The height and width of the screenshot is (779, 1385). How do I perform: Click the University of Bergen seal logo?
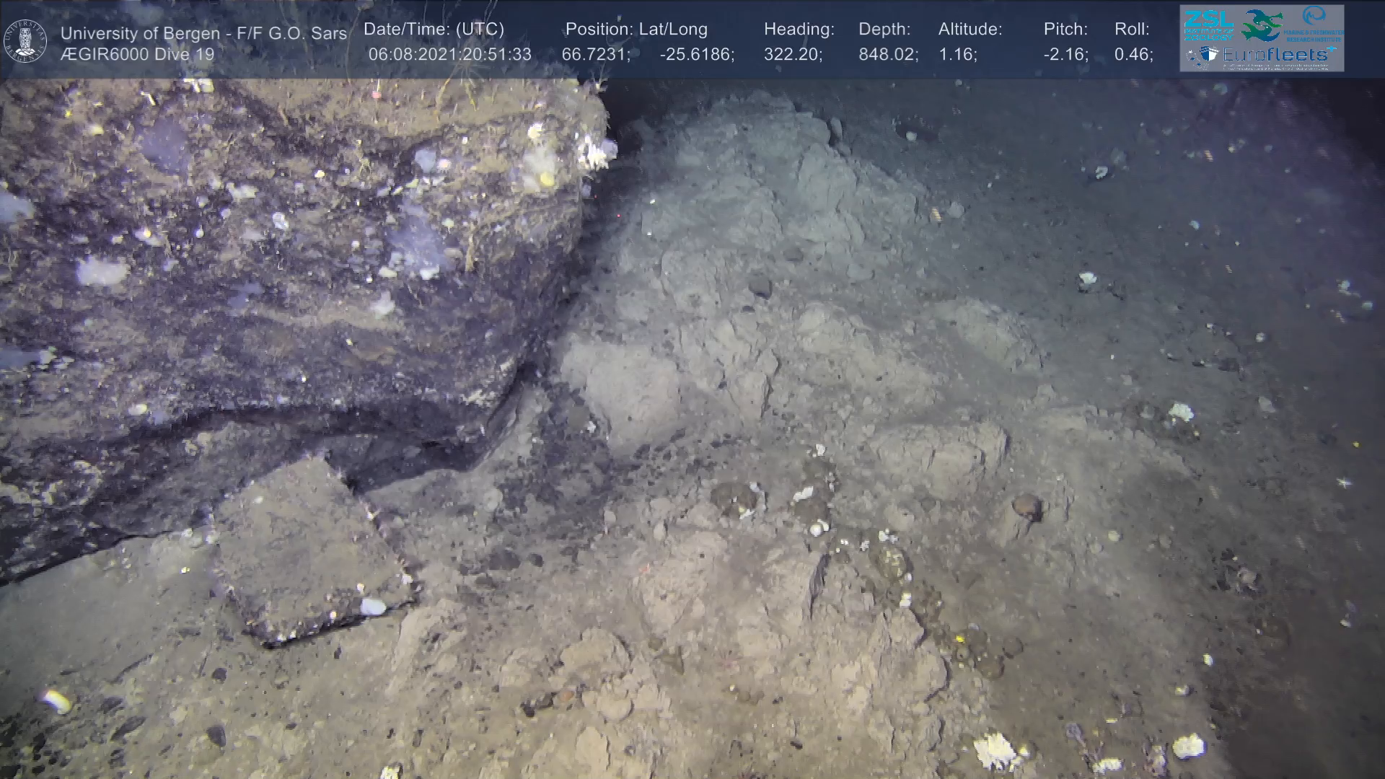tap(25, 40)
